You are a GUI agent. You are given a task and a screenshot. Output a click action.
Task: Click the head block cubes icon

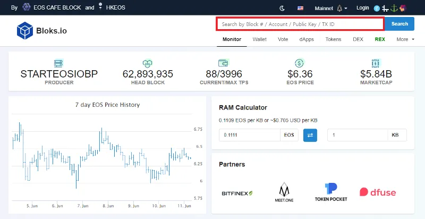click(x=148, y=63)
